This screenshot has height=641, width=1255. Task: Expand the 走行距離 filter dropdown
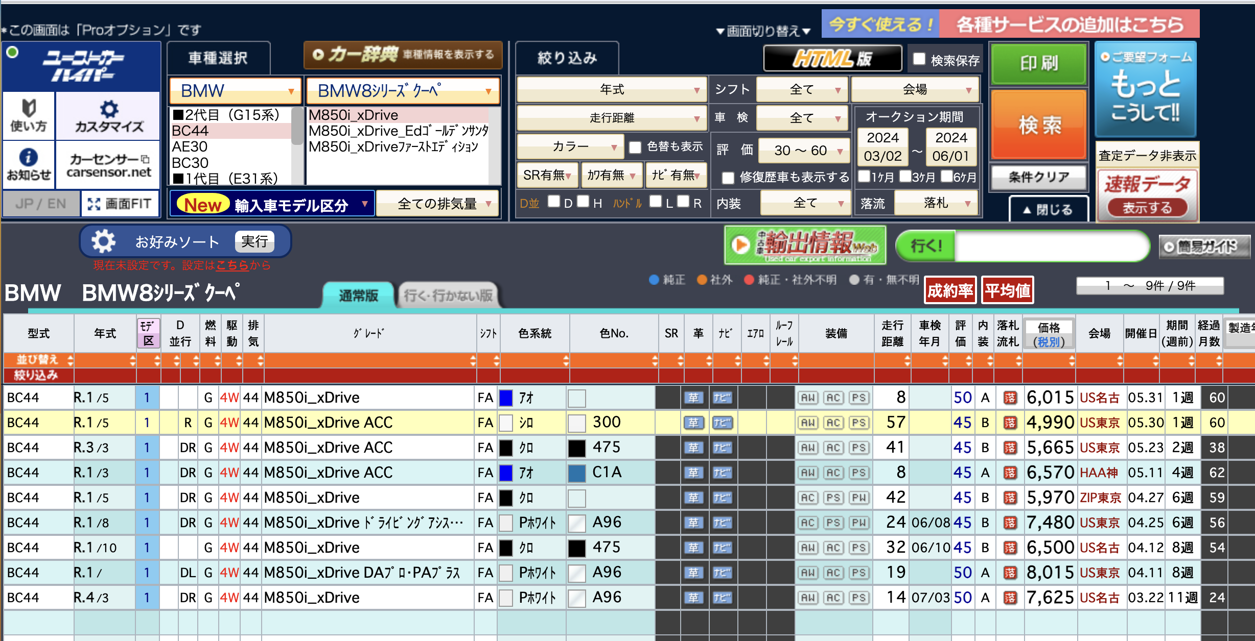(612, 118)
